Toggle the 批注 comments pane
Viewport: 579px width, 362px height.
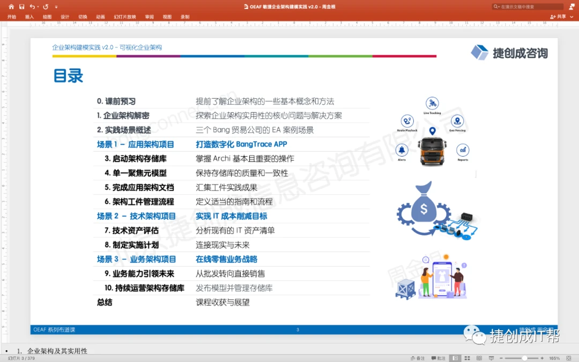coord(439,358)
